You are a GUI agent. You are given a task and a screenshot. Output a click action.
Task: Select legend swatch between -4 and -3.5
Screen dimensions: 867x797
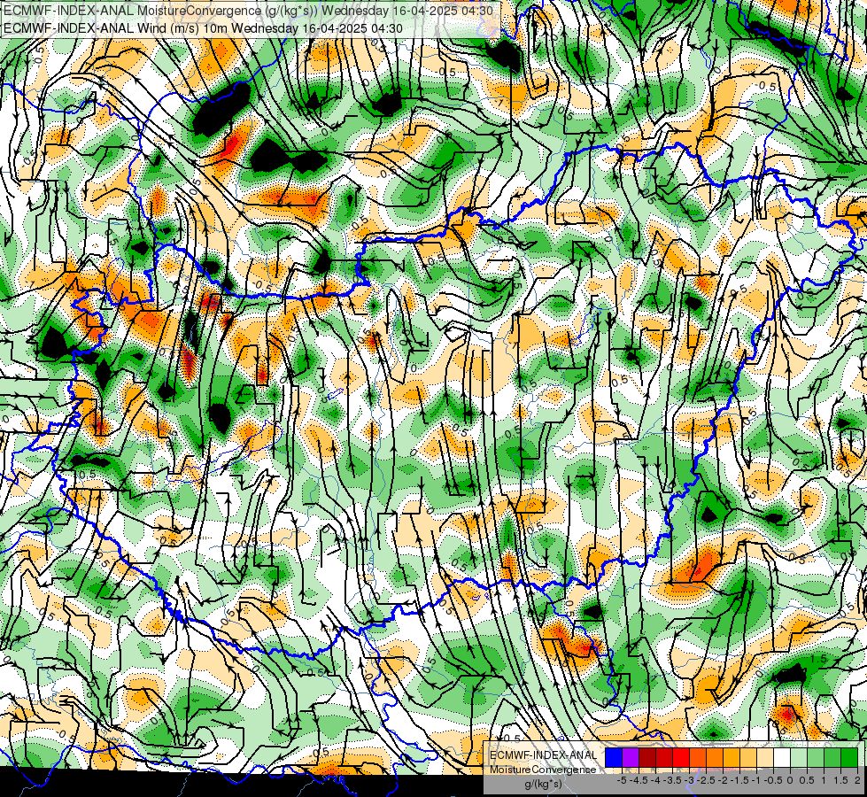tap(664, 757)
